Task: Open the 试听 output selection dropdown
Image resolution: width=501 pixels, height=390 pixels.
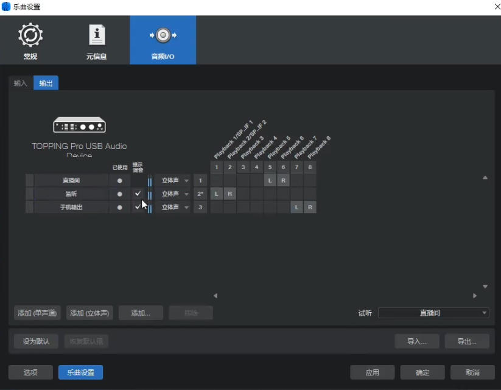Action: coord(433,313)
